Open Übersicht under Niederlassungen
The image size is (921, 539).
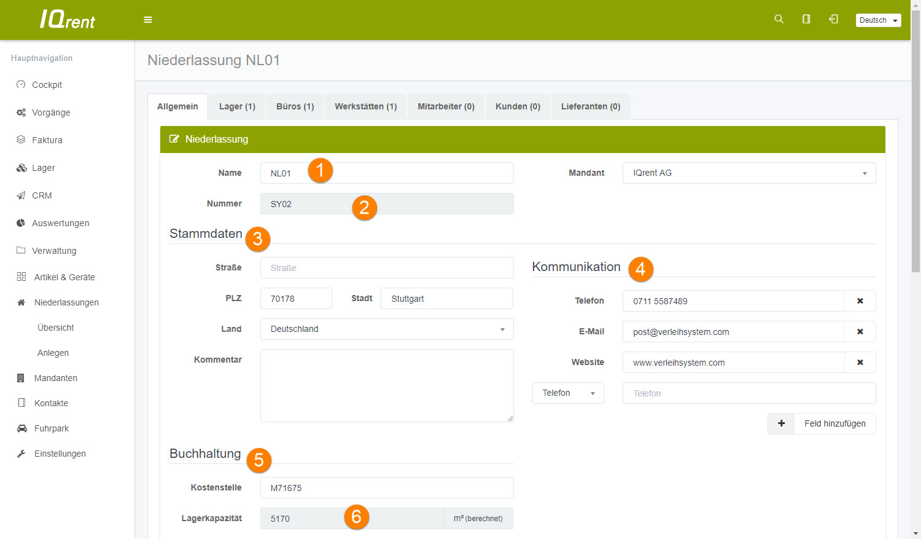[x=55, y=328]
